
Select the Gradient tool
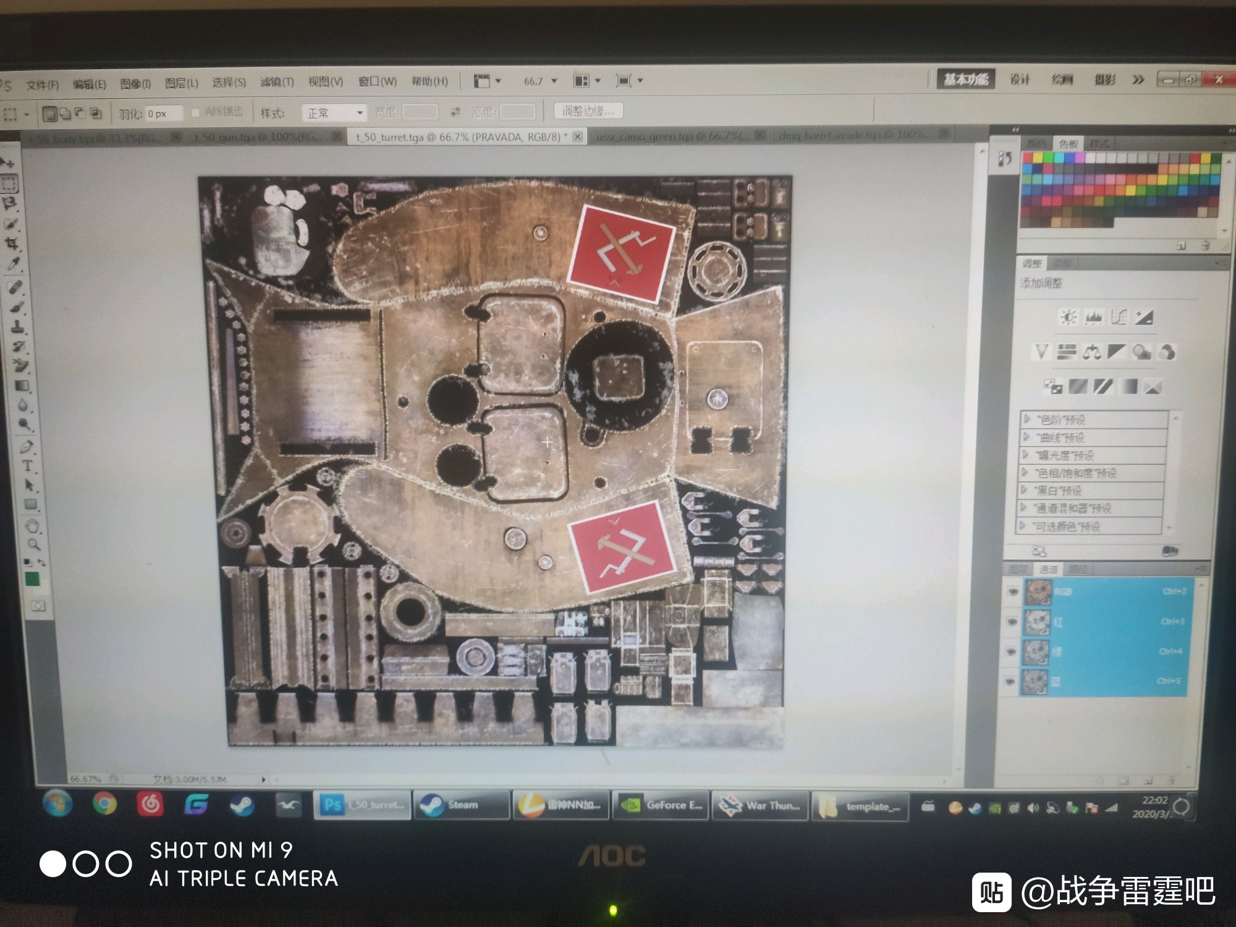[x=22, y=386]
